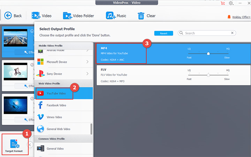This screenshot has width=251, height=157.
Task: Add a Video Folder
Action: coord(78,16)
